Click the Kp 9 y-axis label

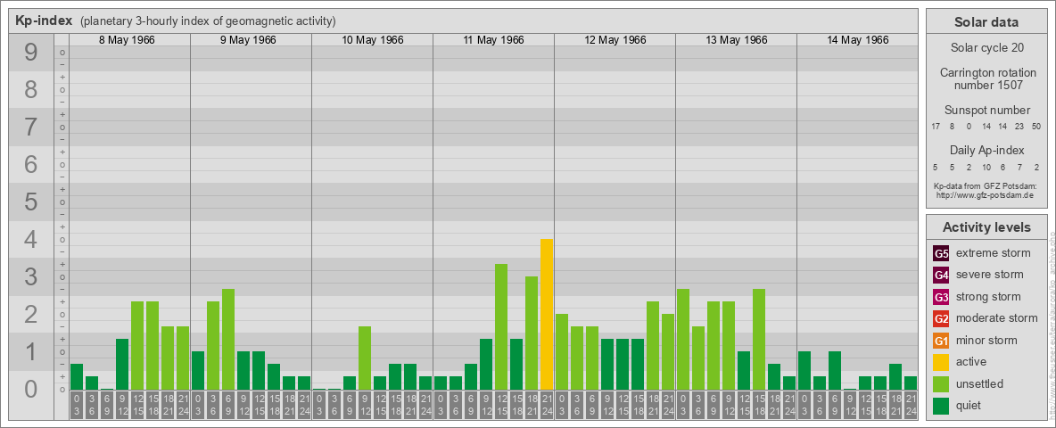tap(31, 53)
